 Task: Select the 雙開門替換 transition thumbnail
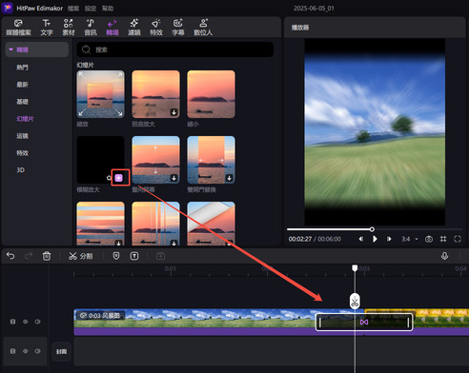[211, 160]
